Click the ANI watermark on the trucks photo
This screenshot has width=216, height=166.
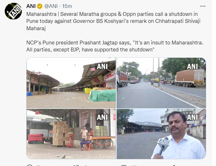coord(192,66)
